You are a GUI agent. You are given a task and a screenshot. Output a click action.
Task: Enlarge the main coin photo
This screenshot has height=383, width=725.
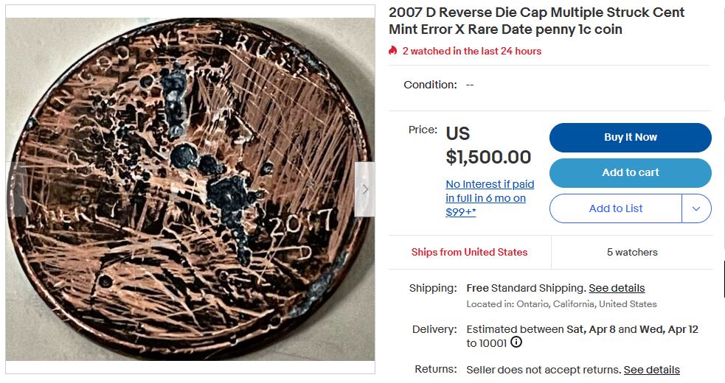click(x=190, y=189)
